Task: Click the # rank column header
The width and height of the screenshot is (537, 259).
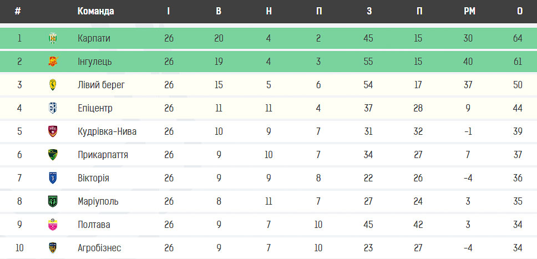Action: coord(18,11)
